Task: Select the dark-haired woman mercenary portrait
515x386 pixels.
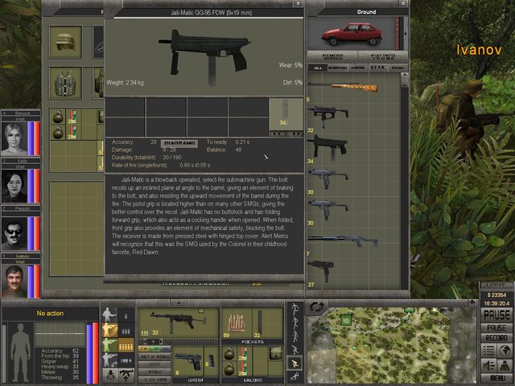Action: (14, 186)
